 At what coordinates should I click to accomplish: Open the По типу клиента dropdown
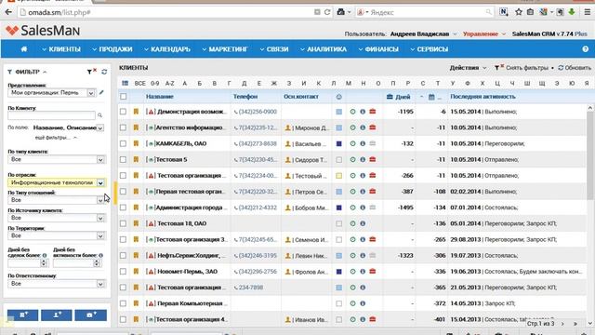56,159
